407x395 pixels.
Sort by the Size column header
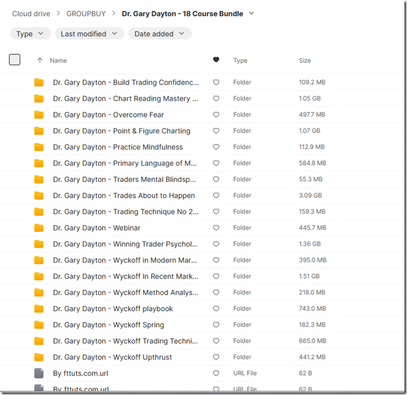coord(305,61)
